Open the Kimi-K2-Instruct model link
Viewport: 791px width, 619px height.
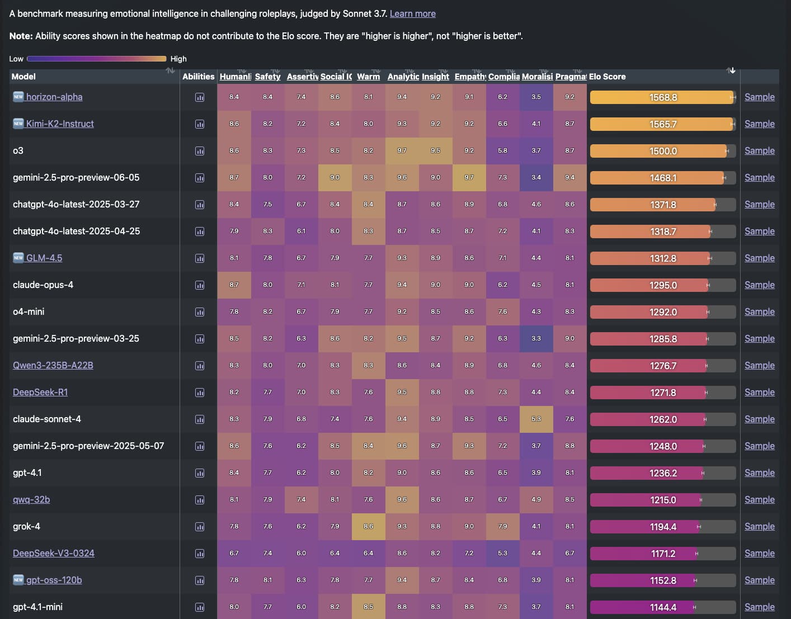coord(60,124)
